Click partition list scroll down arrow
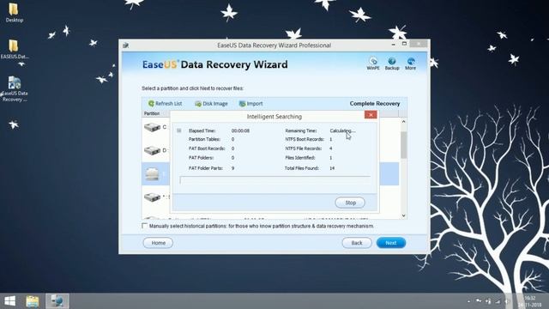The width and height of the screenshot is (549, 309). click(x=403, y=215)
